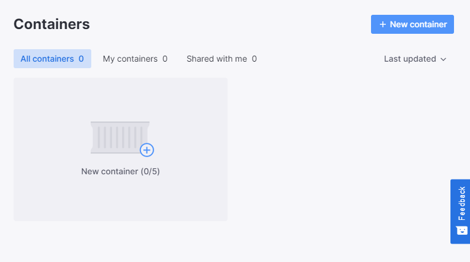Click the Last updated label text
This screenshot has width=470, height=262.
(410, 59)
